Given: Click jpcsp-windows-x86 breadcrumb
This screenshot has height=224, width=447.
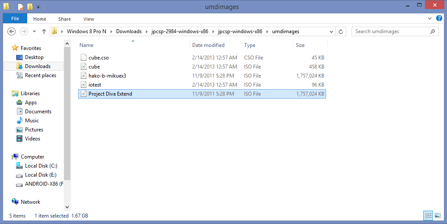Looking at the screenshot, I should point(240,31).
